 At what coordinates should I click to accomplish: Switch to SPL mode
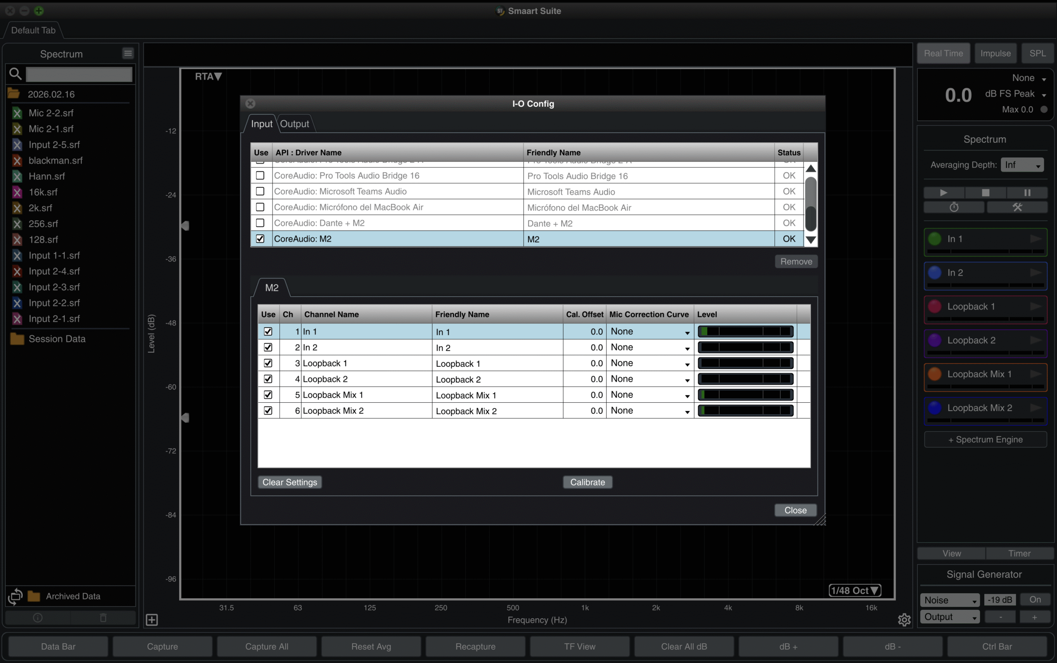(x=1037, y=54)
